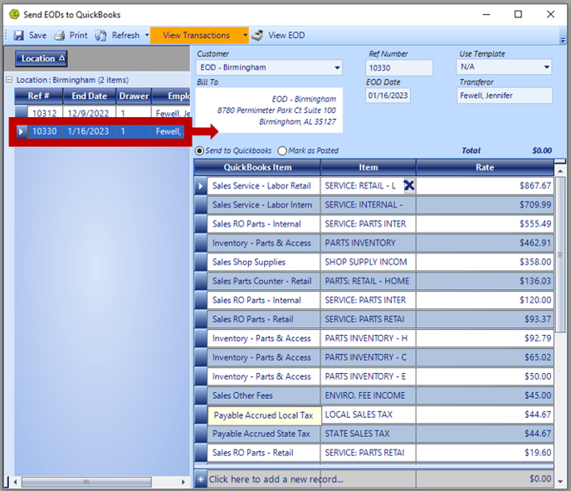This screenshot has width=571, height=491.
Task: Select the Mark as Posted radio button
Action: (x=282, y=150)
